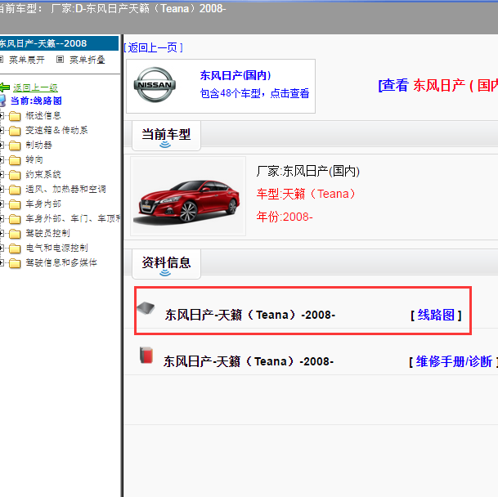Screen dimensions: 498x497
Task: Click the red Teana car thumbnail
Action: pos(188,196)
